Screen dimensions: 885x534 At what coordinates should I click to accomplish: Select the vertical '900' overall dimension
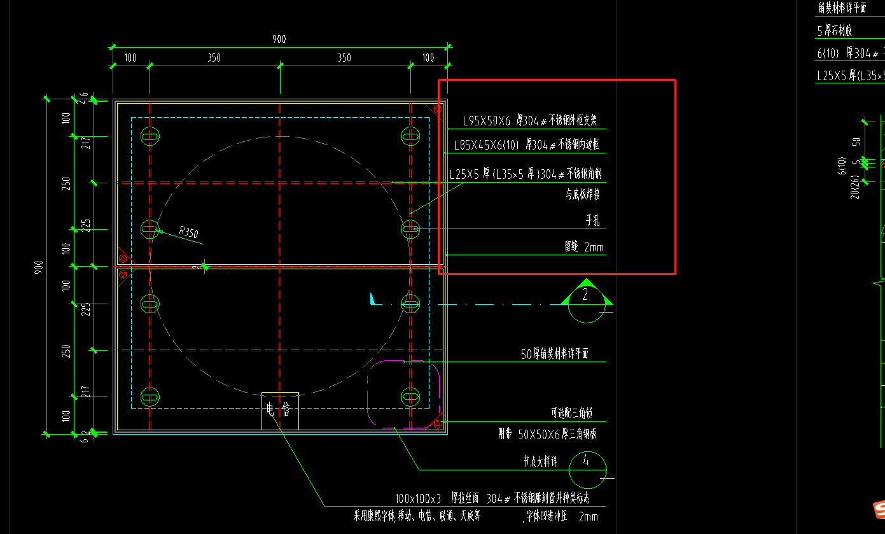[x=39, y=267]
